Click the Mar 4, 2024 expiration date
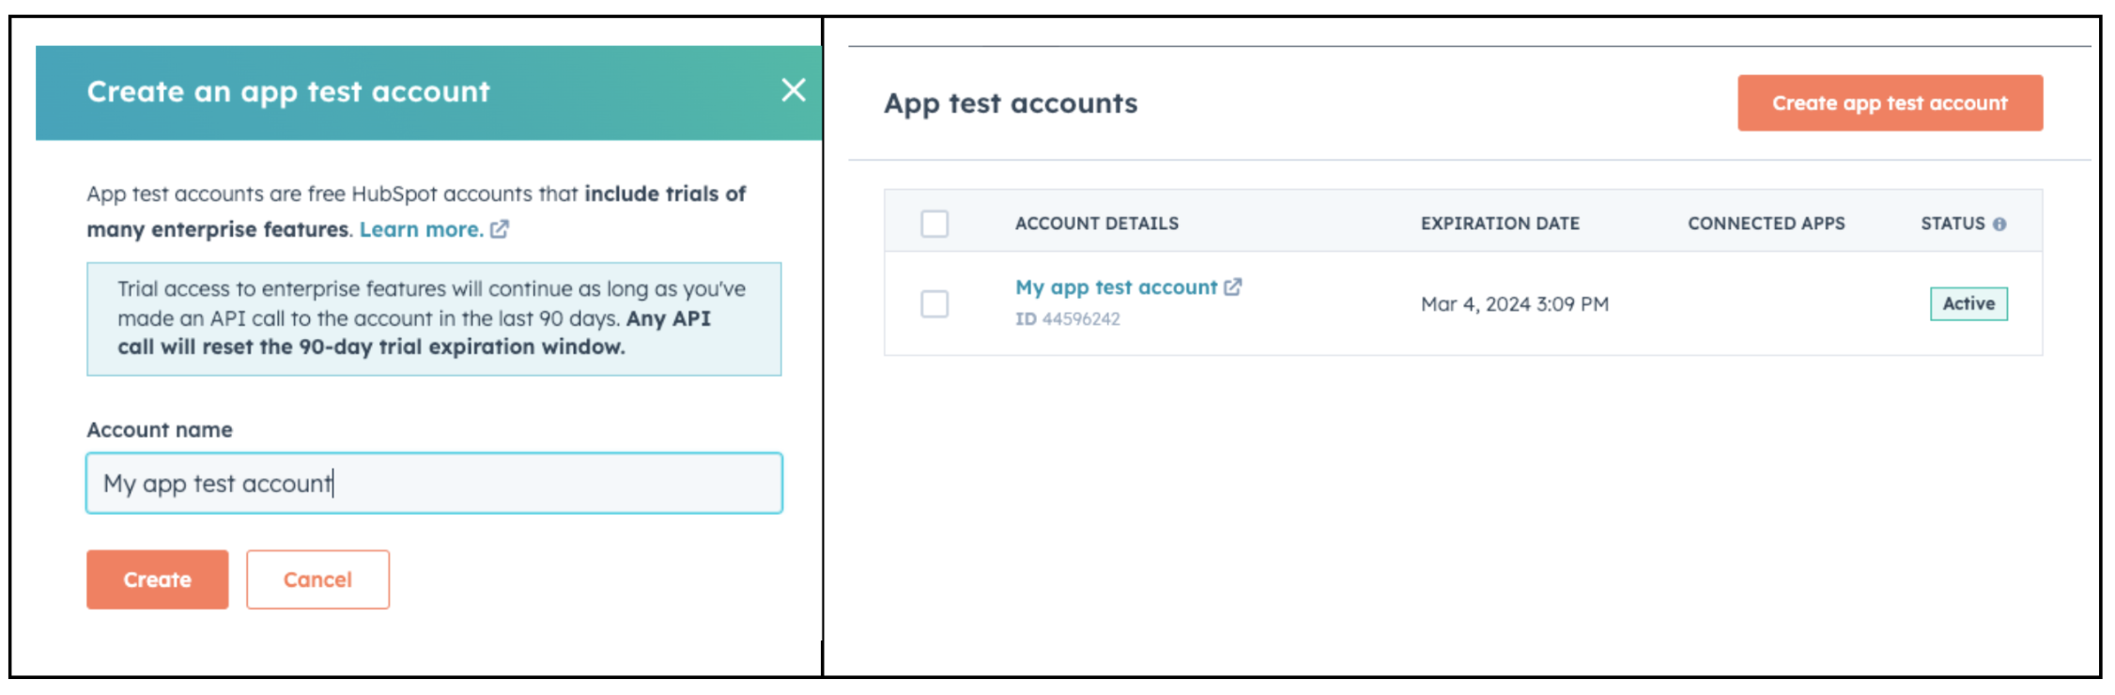Viewport: 2115px width, 695px height. pos(1514,304)
